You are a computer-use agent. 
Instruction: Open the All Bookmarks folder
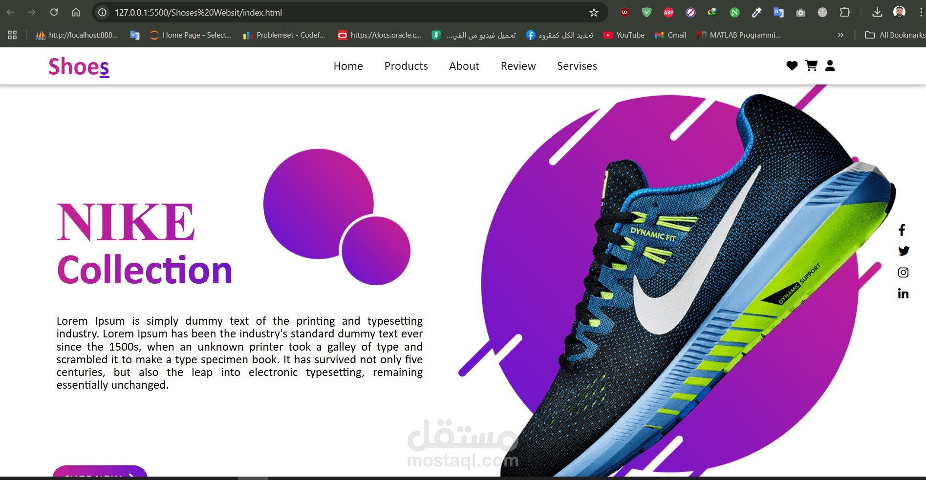(x=895, y=35)
